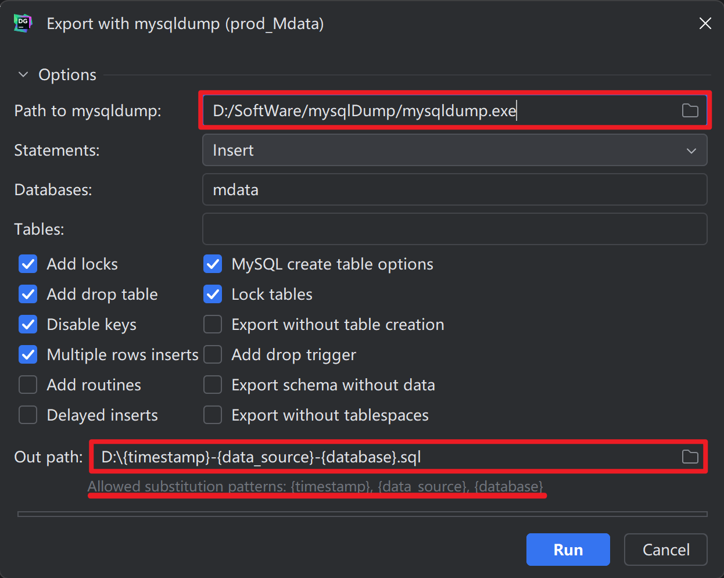This screenshot has width=724, height=578.
Task: Toggle Lock tables checkbox
Action: pos(213,295)
